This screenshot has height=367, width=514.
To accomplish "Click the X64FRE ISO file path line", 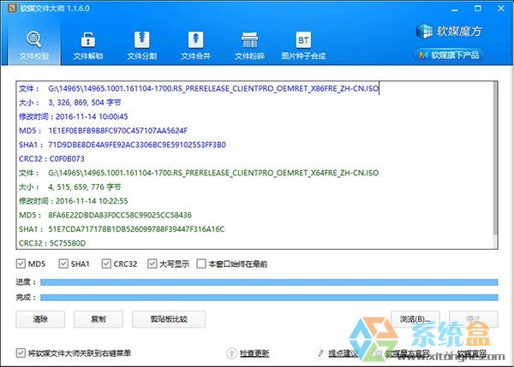I will pyautogui.click(x=199, y=173).
